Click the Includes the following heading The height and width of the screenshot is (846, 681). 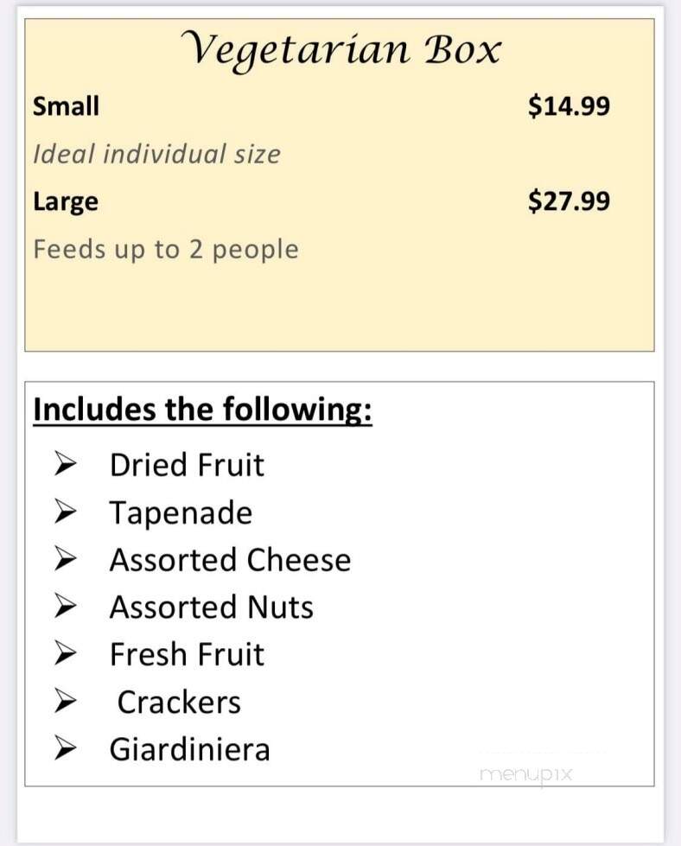tap(202, 410)
